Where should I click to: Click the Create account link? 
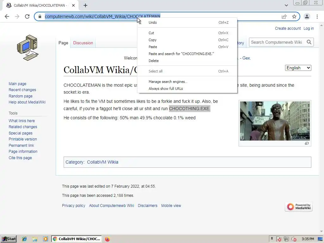pos(288,28)
